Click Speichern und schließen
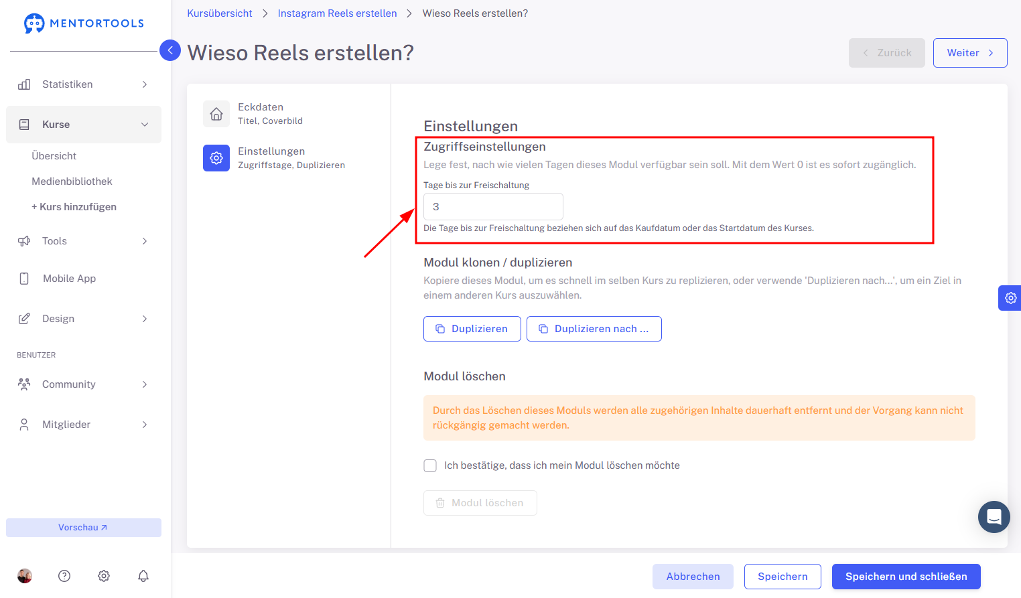The width and height of the screenshot is (1021, 598). (906, 577)
